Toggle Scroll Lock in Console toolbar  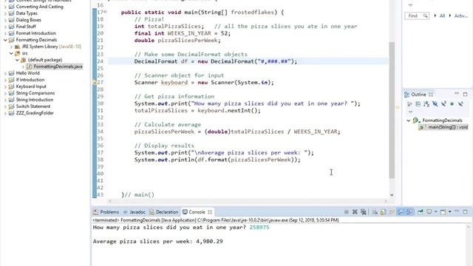(x=383, y=212)
